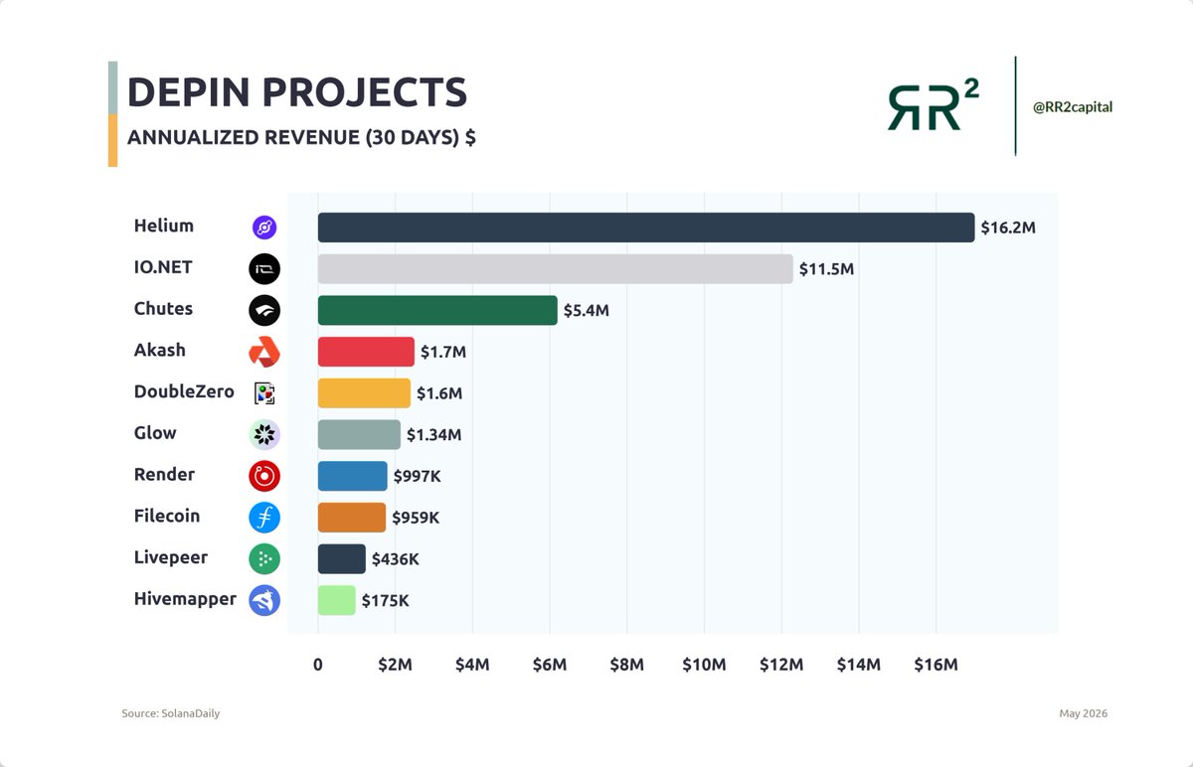This screenshot has height=767, width=1193.
Task: Click the $959K value label
Action: click(415, 518)
